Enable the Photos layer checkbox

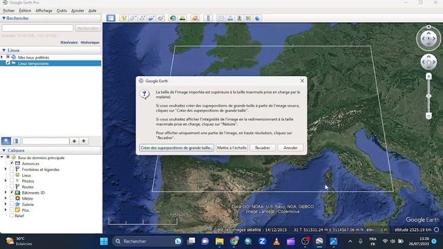[x=12, y=181]
